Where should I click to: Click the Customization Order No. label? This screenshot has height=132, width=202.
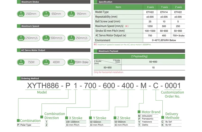coord(172,94)
